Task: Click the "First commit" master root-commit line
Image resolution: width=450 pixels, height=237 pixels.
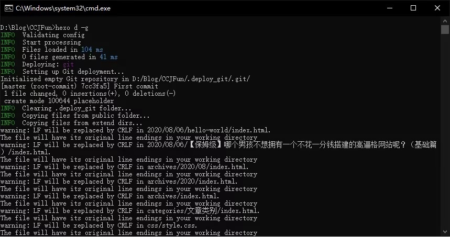Action: point(79,86)
